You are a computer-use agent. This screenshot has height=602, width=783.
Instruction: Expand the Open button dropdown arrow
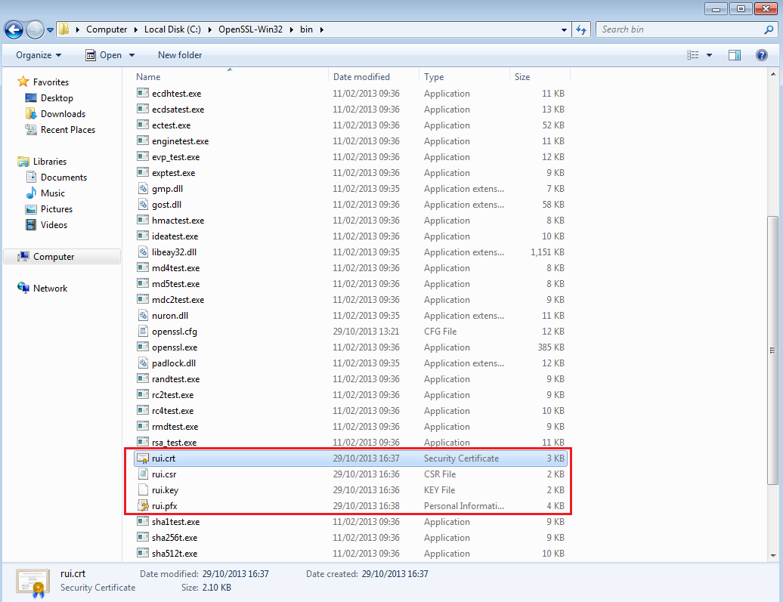(132, 55)
